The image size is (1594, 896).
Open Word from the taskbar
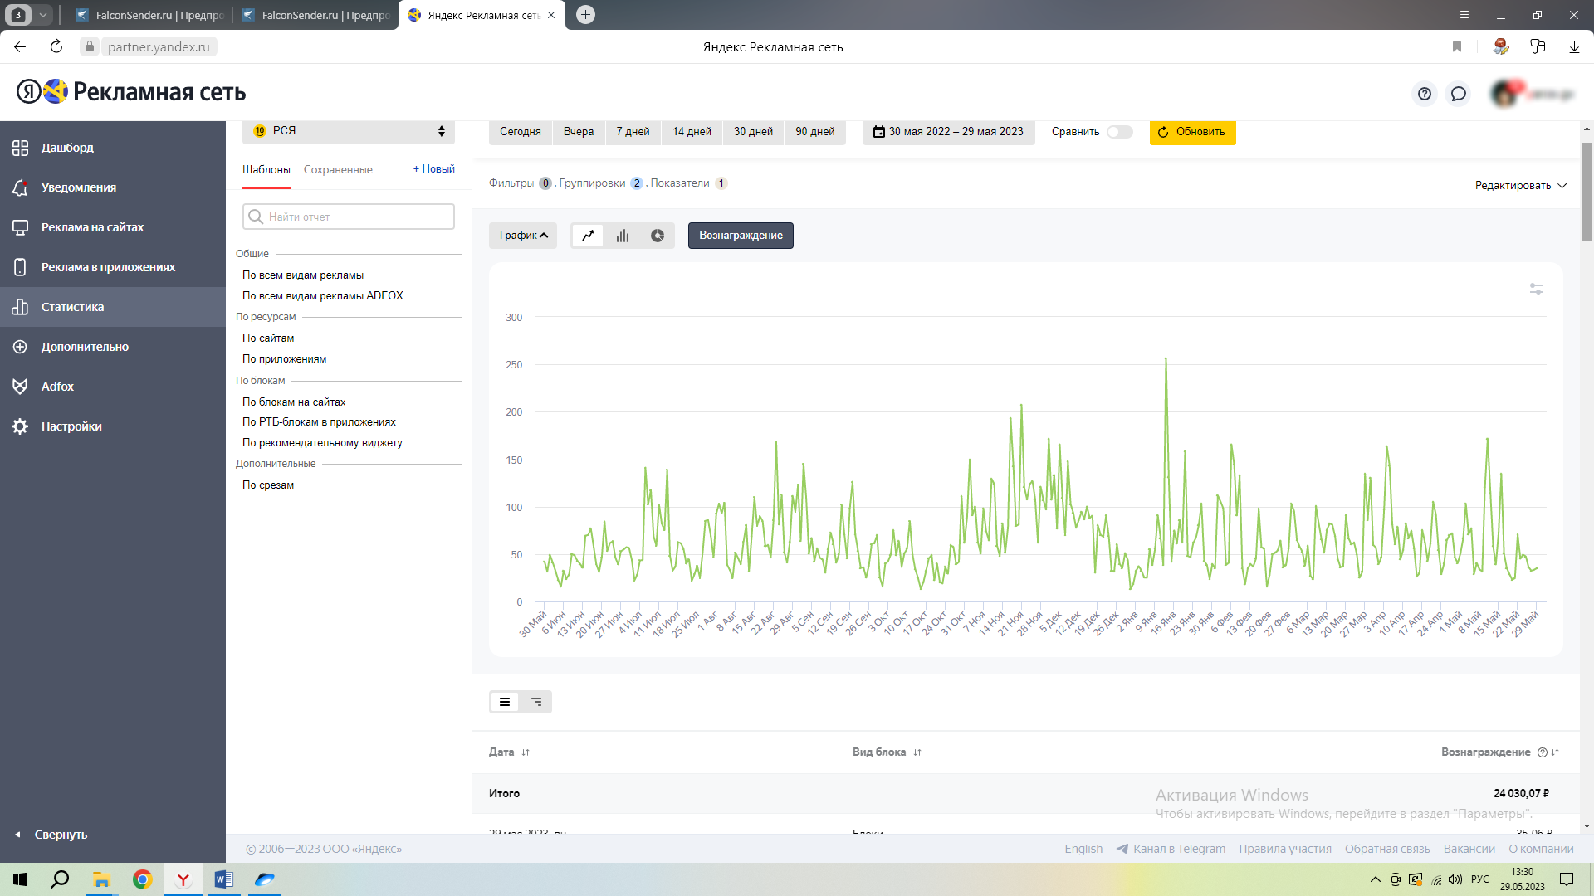(223, 879)
